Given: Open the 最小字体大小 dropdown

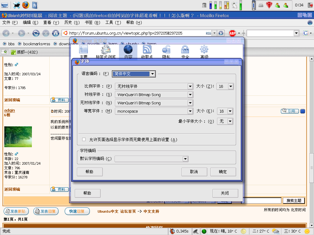Looking at the screenshot, I should coord(225,121).
